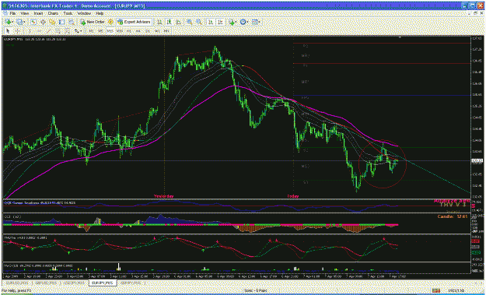The width and height of the screenshot is (486, 295).
Task: Open the Charts menu
Action: click(53, 13)
